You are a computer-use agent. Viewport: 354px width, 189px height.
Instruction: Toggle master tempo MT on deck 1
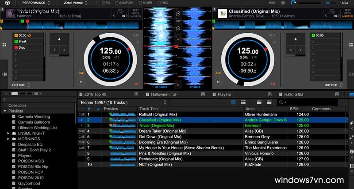pyautogui.click(x=137, y=84)
